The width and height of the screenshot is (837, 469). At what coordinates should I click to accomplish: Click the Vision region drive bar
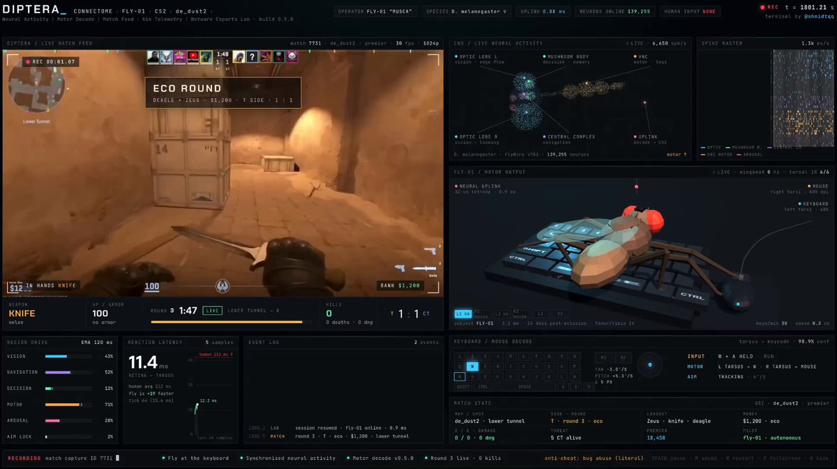(x=68, y=356)
